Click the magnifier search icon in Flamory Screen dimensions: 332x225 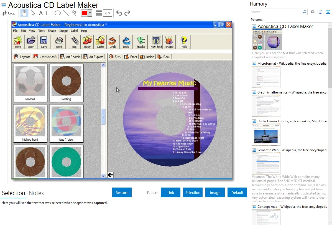click(x=304, y=12)
